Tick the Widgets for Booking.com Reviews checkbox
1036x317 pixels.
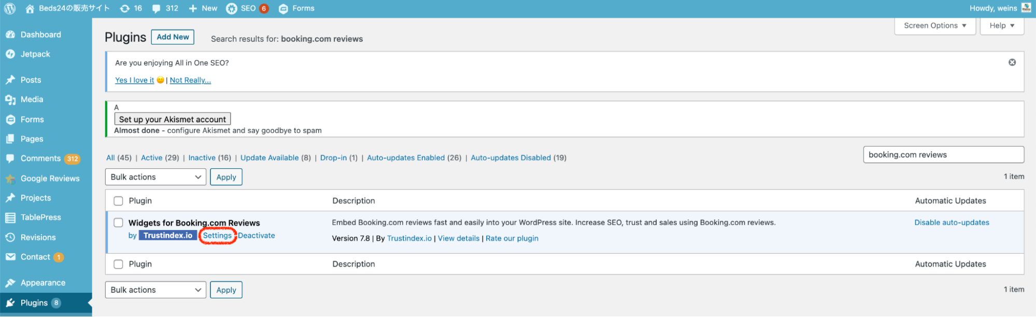[x=118, y=223]
